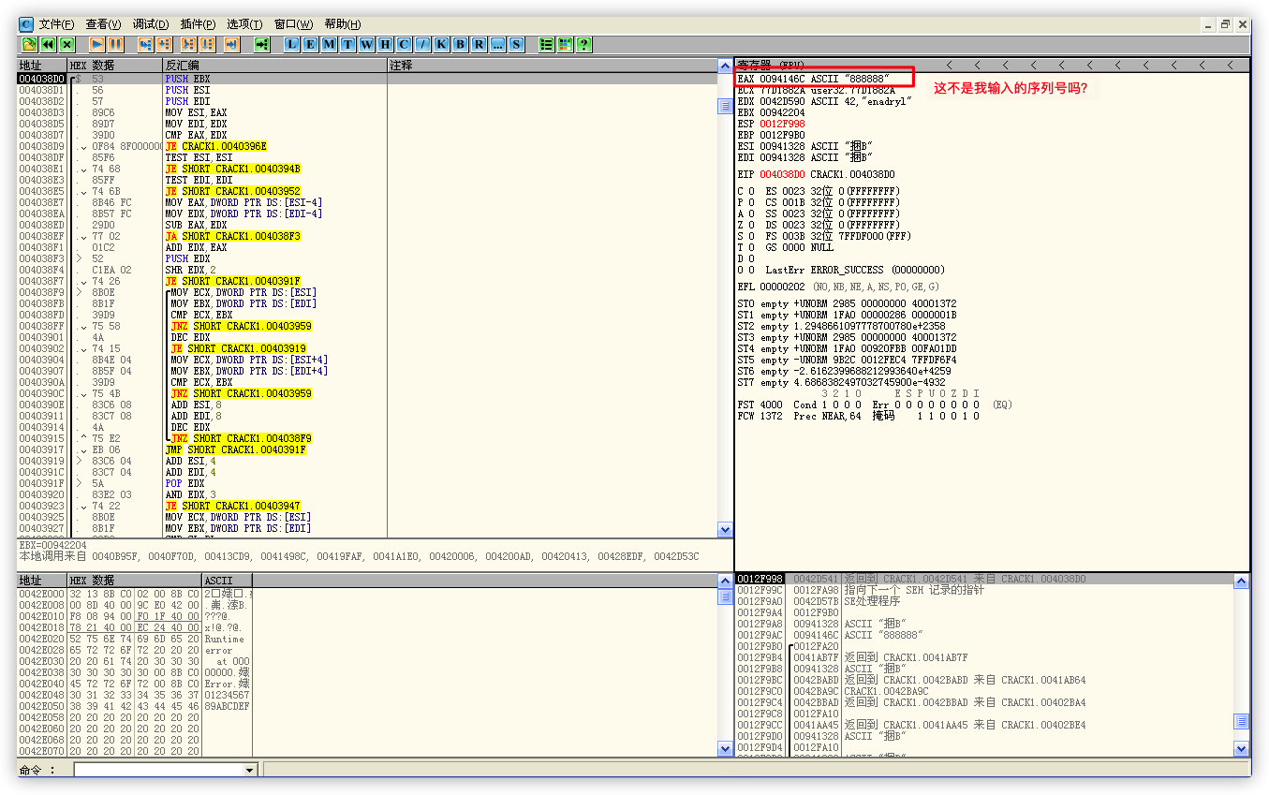Viewport: 1269px width, 795px height.
Task: Select the JE CRACK1.0040396E instruction line
Action: click(x=215, y=146)
